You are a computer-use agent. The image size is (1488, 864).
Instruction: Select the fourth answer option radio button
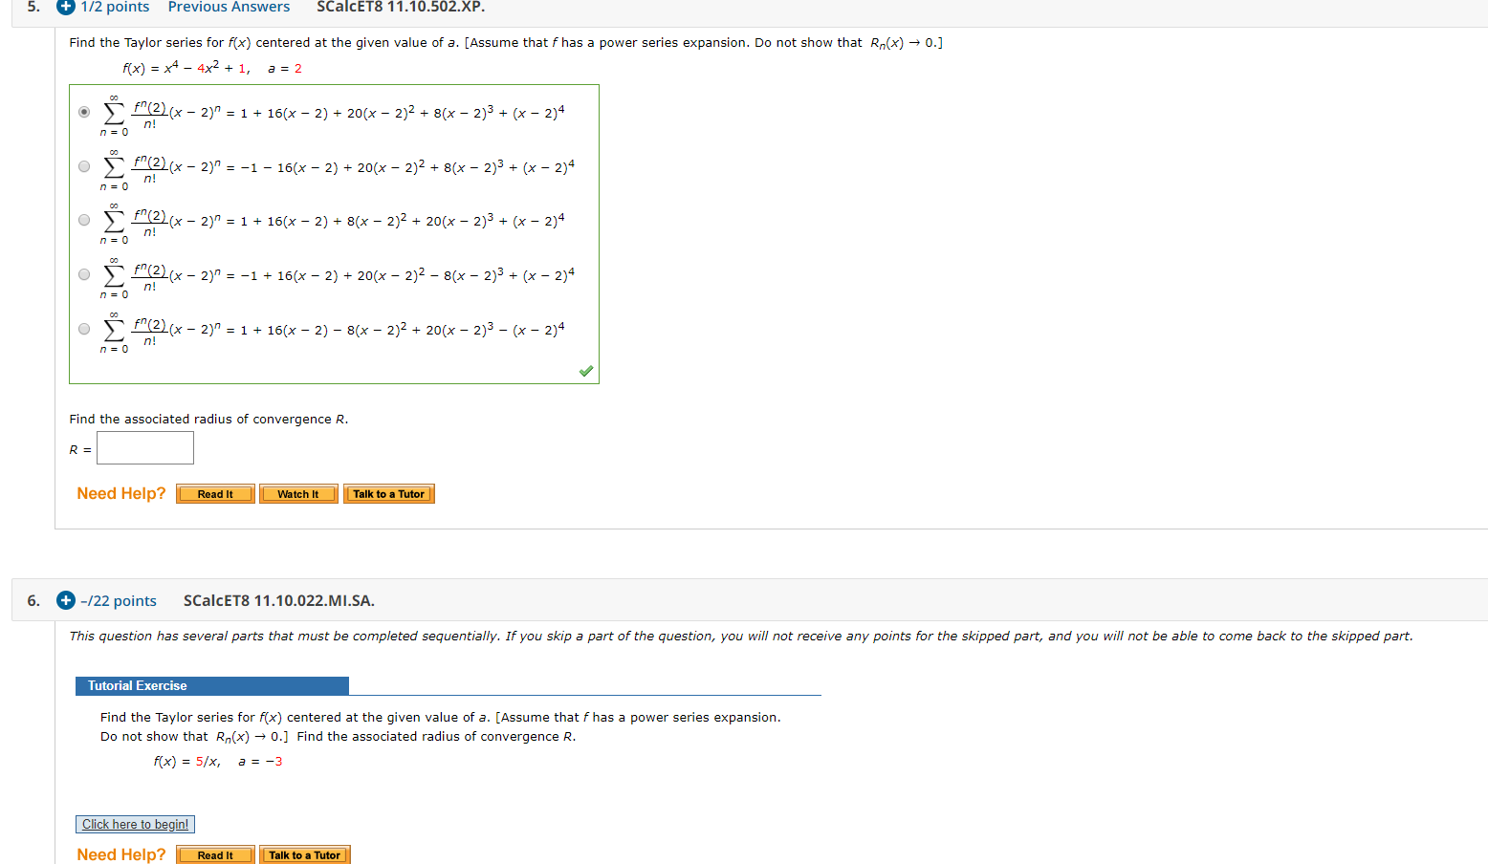(x=83, y=274)
